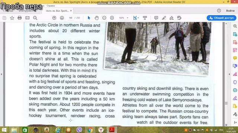Activate the hand pan tool
Image resolution: width=238 pixels, height=133 pixels.
(97, 18)
